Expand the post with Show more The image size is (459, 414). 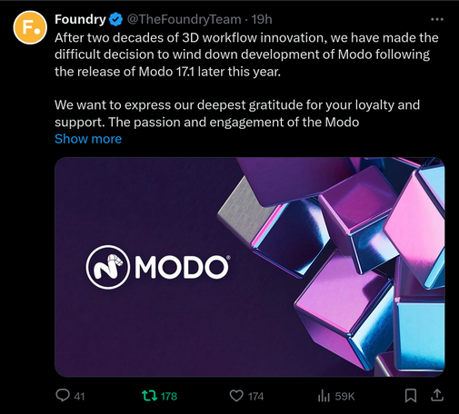(x=88, y=139)
